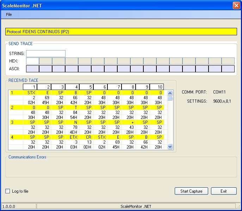The image size is (242, 211).
Task: Enable the Log to file checkbox
Action: click(x=8, y=191)
